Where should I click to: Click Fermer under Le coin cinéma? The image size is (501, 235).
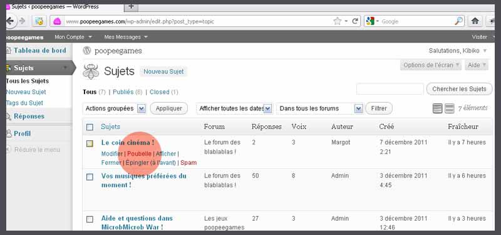pos(111,163)
